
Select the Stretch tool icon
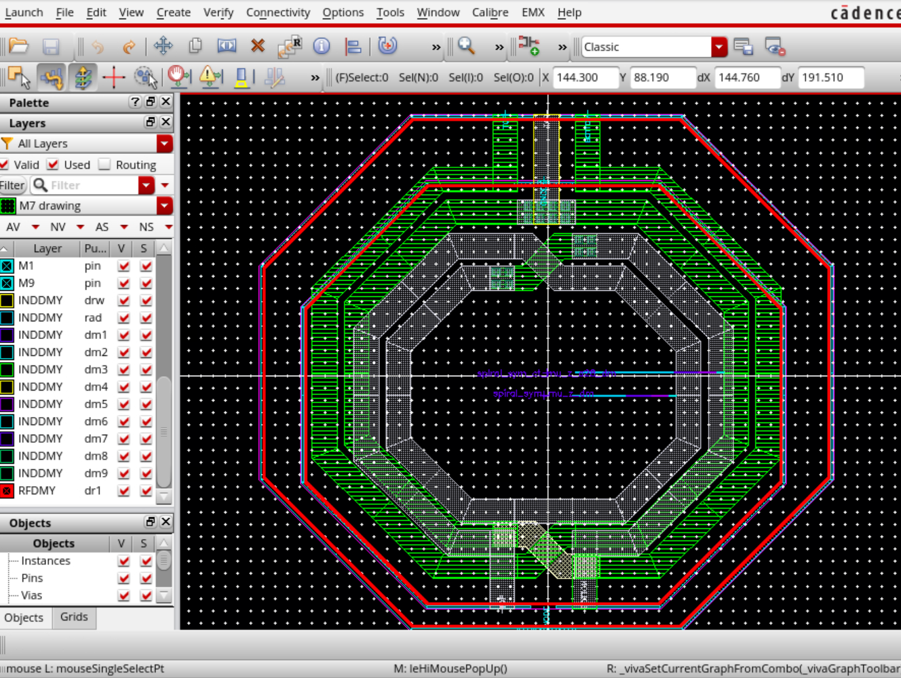pos(227,46)
